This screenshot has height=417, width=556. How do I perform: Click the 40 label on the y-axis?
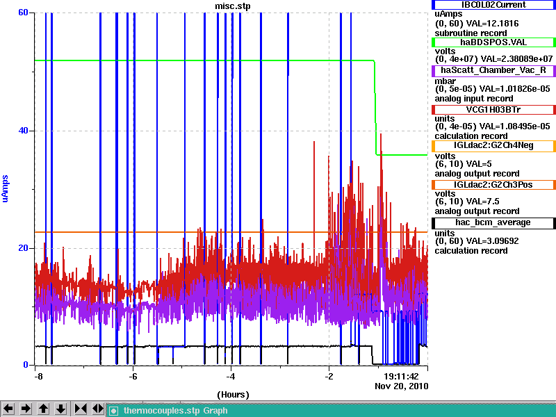[23, 131]
